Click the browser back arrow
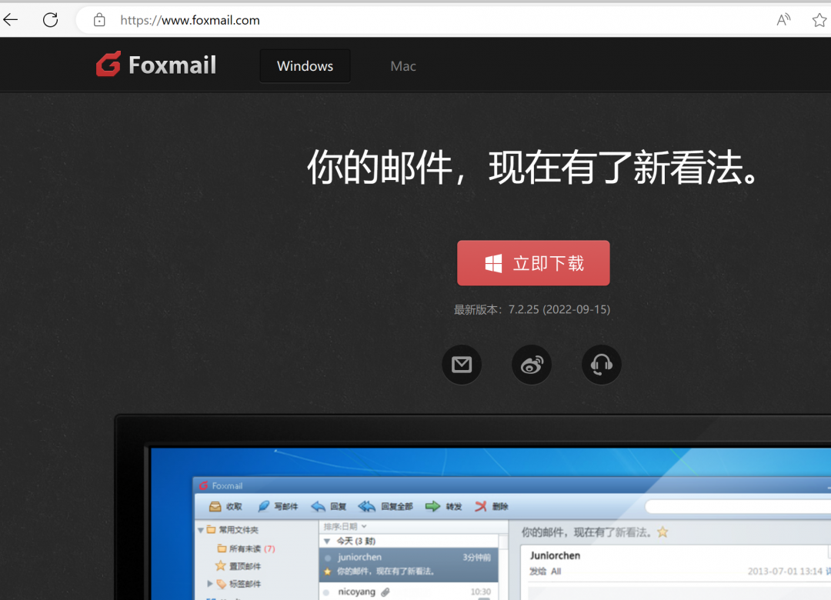Screen dimensions: 831x600 tap(11, 20)
